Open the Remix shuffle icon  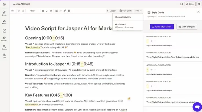coord(4,22)
